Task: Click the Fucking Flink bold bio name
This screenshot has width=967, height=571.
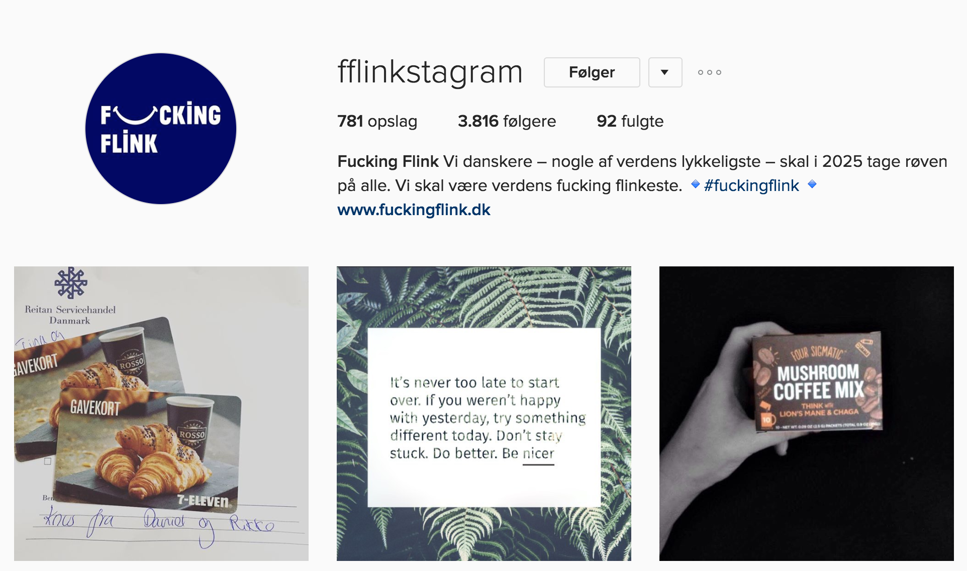Action: [388, 161]
